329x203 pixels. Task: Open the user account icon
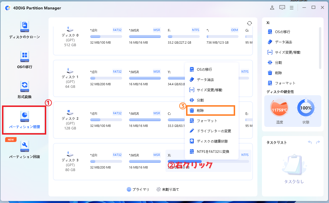coord(272,8)
